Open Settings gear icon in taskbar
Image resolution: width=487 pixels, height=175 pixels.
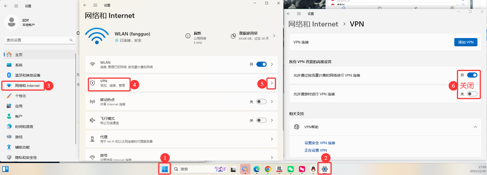coord(324,169)
